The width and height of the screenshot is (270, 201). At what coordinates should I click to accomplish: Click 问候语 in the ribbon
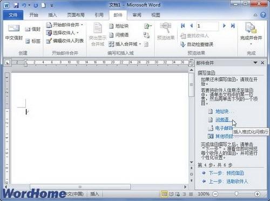(x=119, y=35)
